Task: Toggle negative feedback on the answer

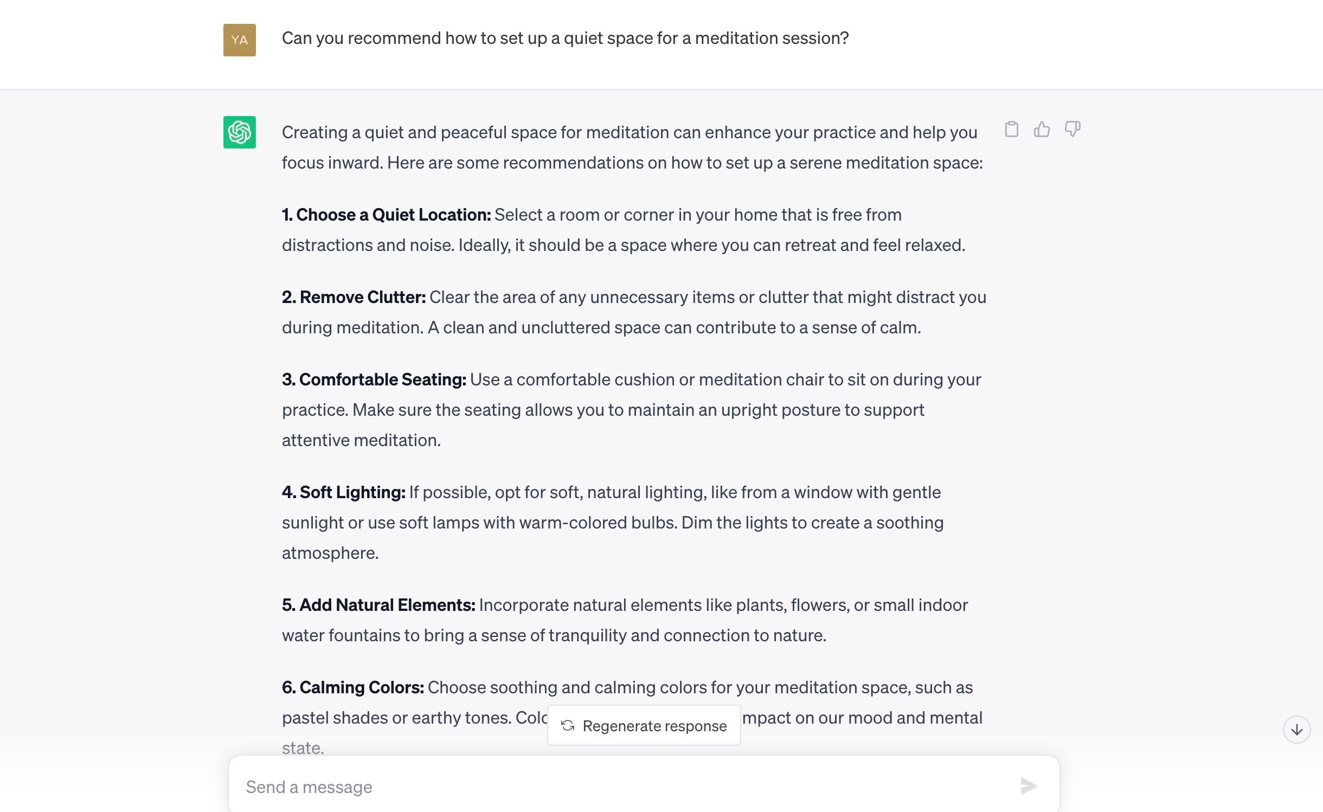Action: [x=1072, y=129]
